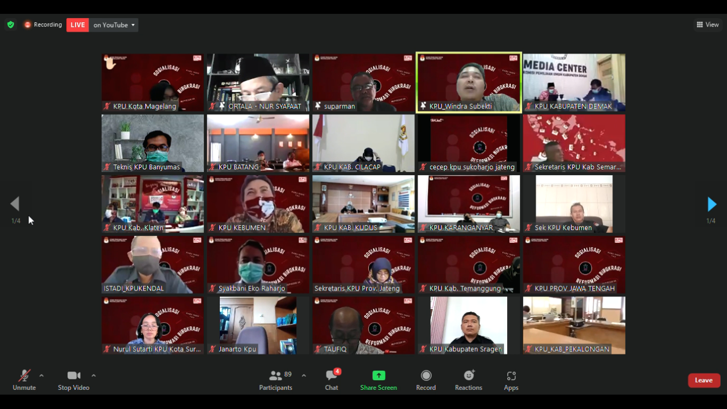Go to previous gallery page
The height and width of the screenshot is (409, 727).
(x=15, y=204)
